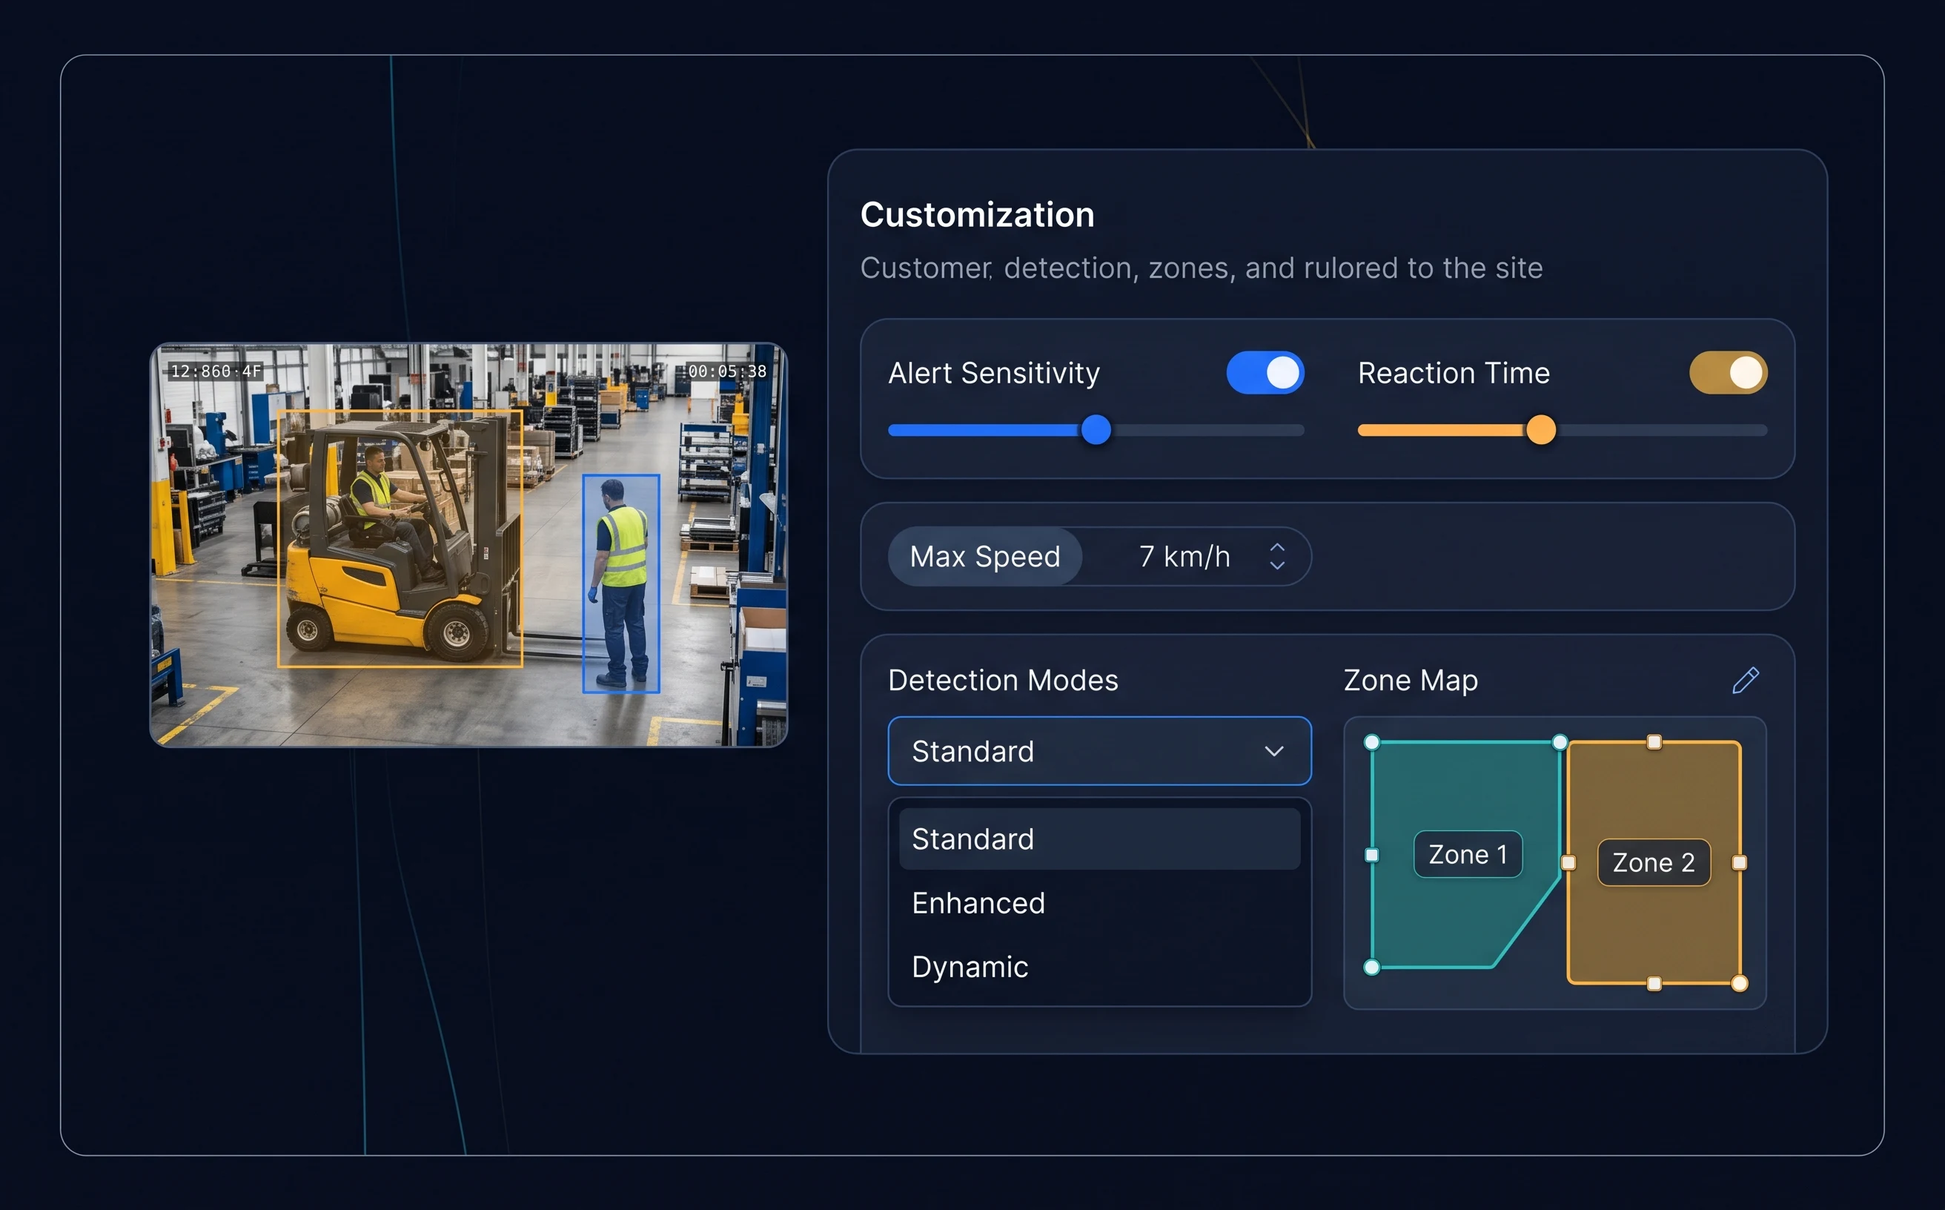Click the Zone Map edit pencil icon

click(x=1745, y=680)
